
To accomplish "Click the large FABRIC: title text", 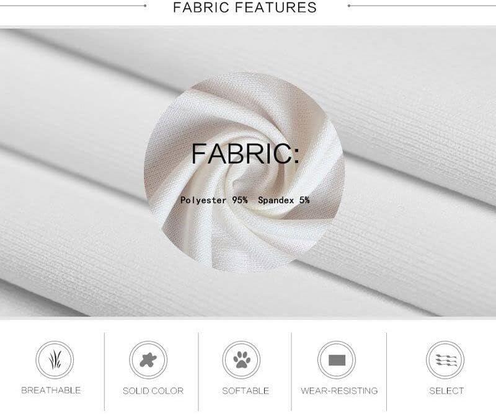I will [x=246, y=154].
